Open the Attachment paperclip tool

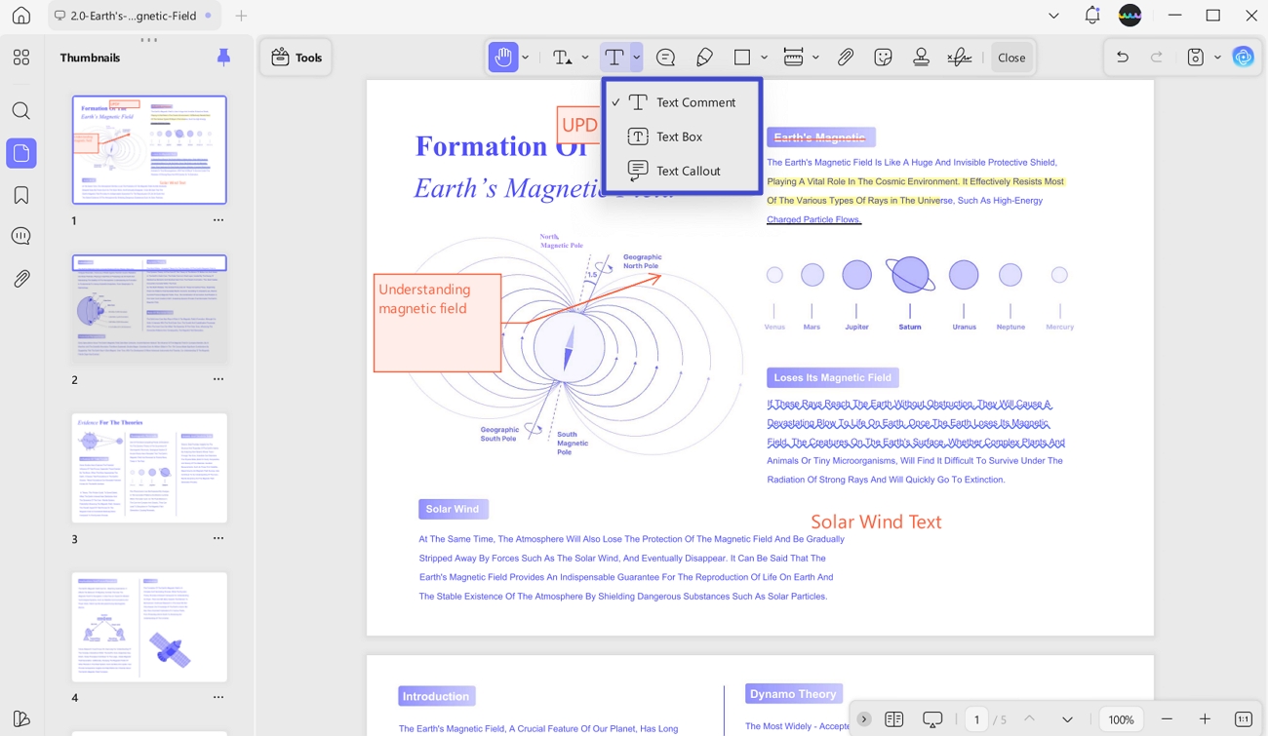point(845,57)
